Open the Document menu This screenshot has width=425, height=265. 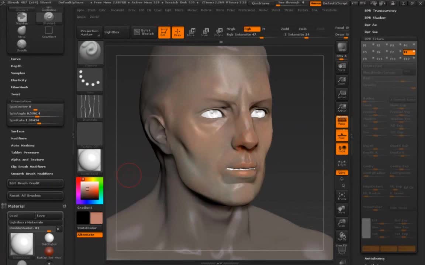point(117,10)
